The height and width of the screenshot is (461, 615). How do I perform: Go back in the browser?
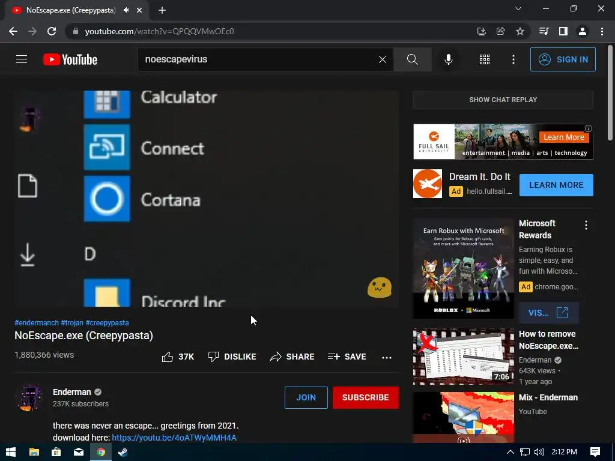pyautogui.click(x=13, y=31)
